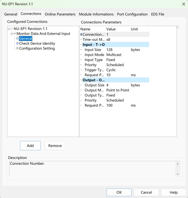Confirm the dialog with OK
188x198 pixels.
(119, 193)
